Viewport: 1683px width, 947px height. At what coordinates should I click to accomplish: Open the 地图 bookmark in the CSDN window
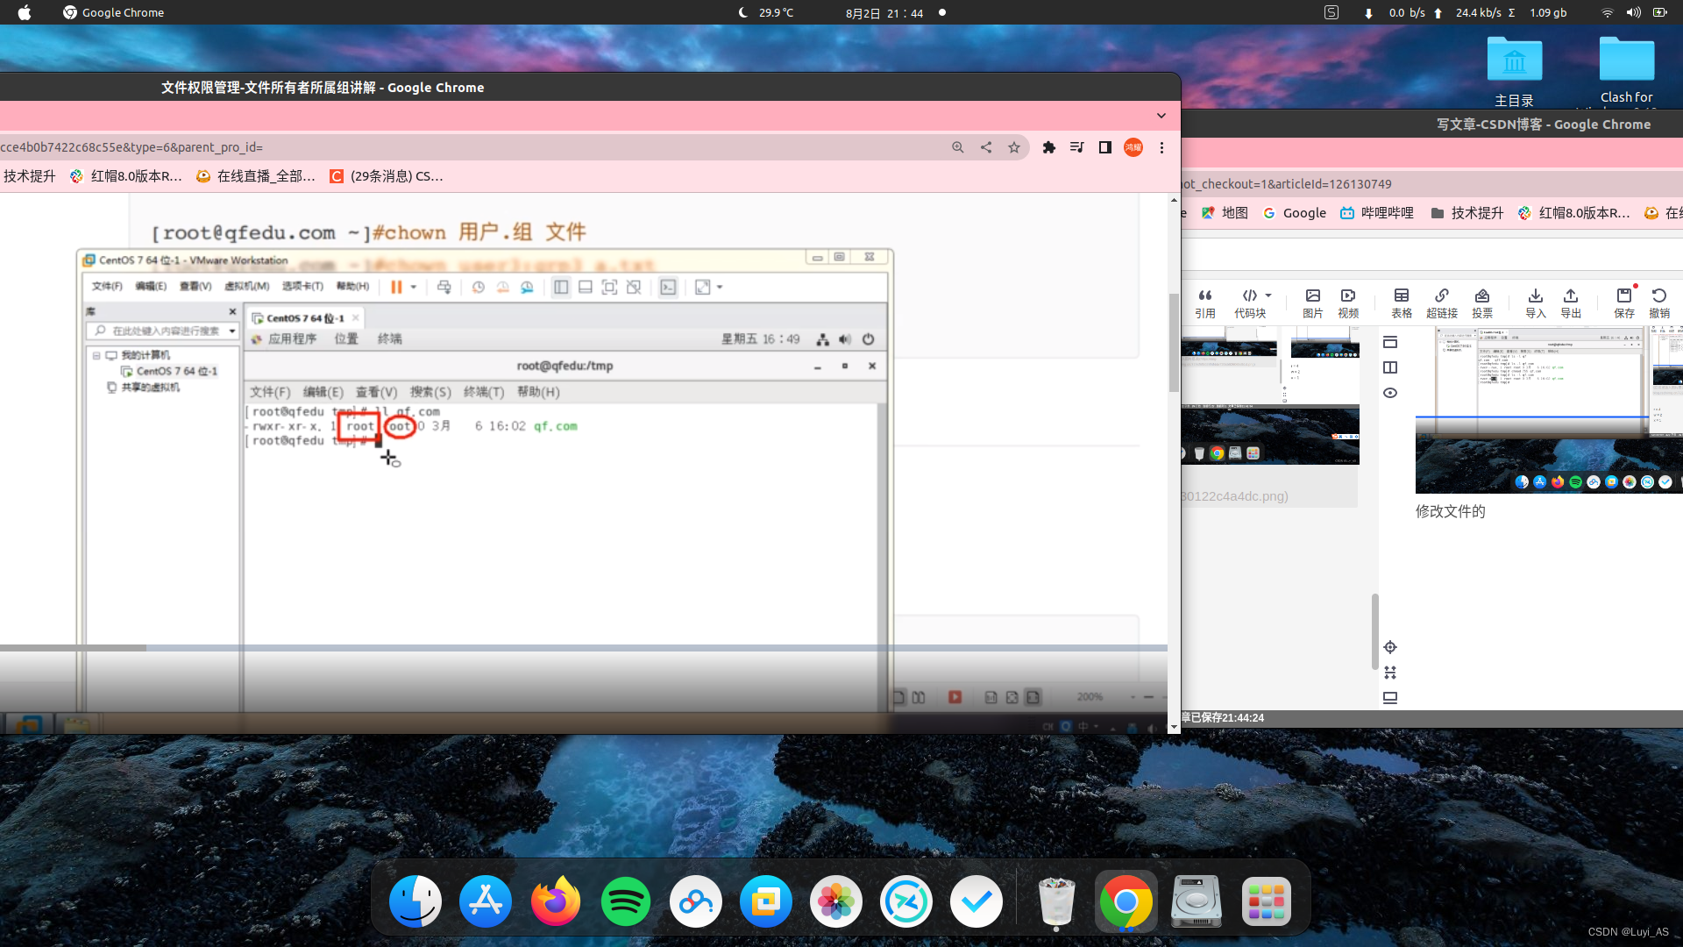click(x=1225, y=213)
